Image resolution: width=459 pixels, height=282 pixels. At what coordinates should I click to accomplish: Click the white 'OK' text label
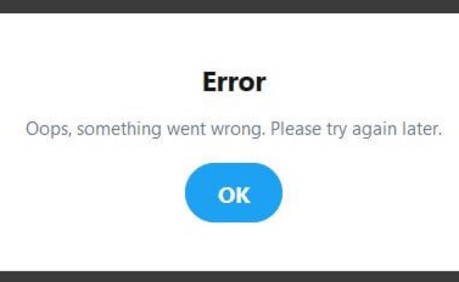click(234, 195)
